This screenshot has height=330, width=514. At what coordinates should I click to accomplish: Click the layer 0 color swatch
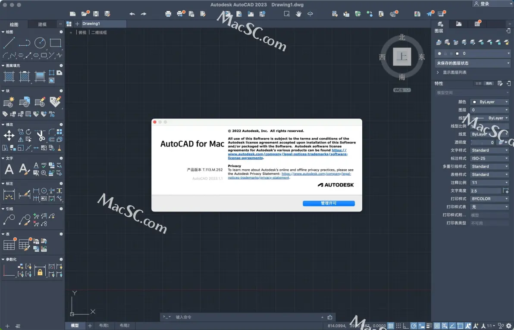click(457, 53)
